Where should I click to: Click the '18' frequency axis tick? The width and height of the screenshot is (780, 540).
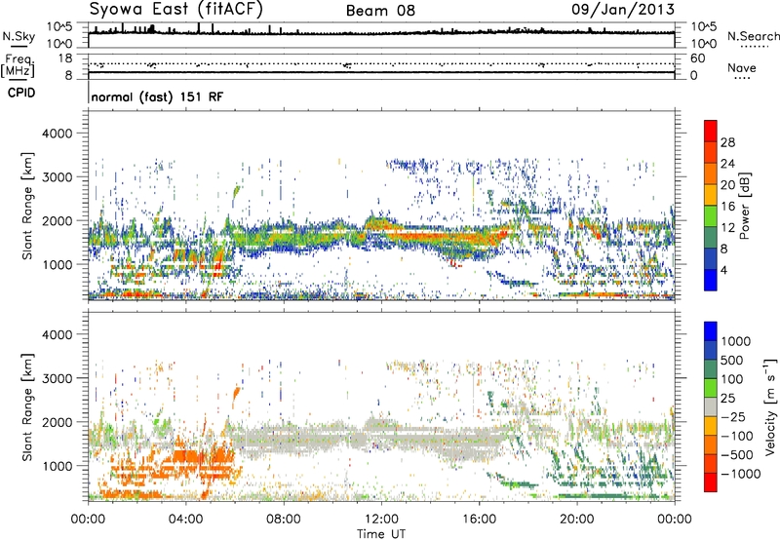(65, 58)
